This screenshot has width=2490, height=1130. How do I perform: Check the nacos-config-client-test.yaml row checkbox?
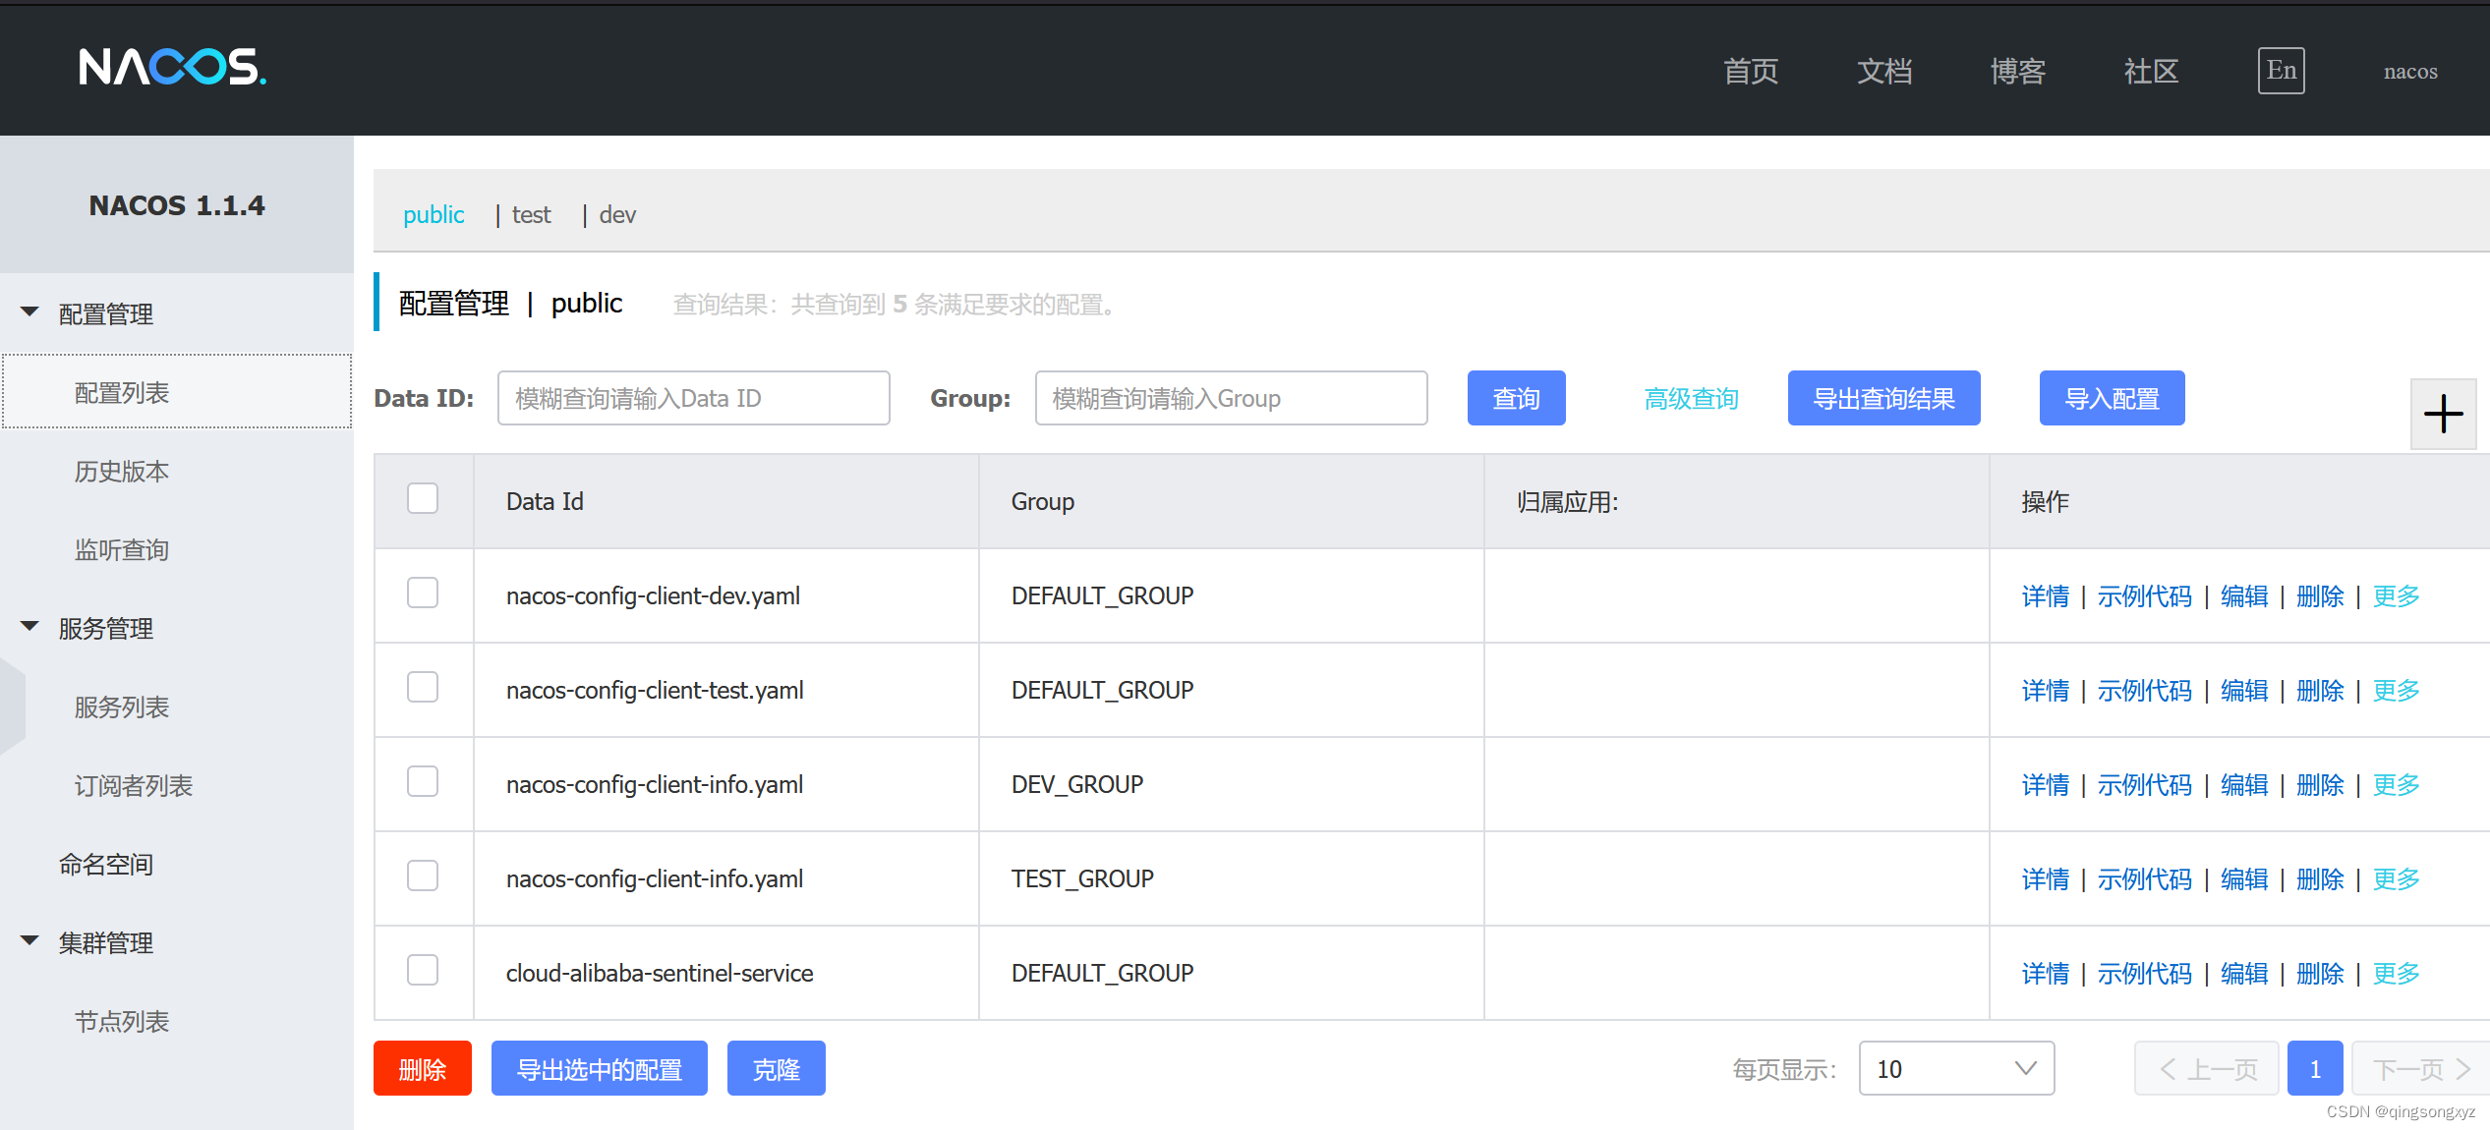point(423,688)
